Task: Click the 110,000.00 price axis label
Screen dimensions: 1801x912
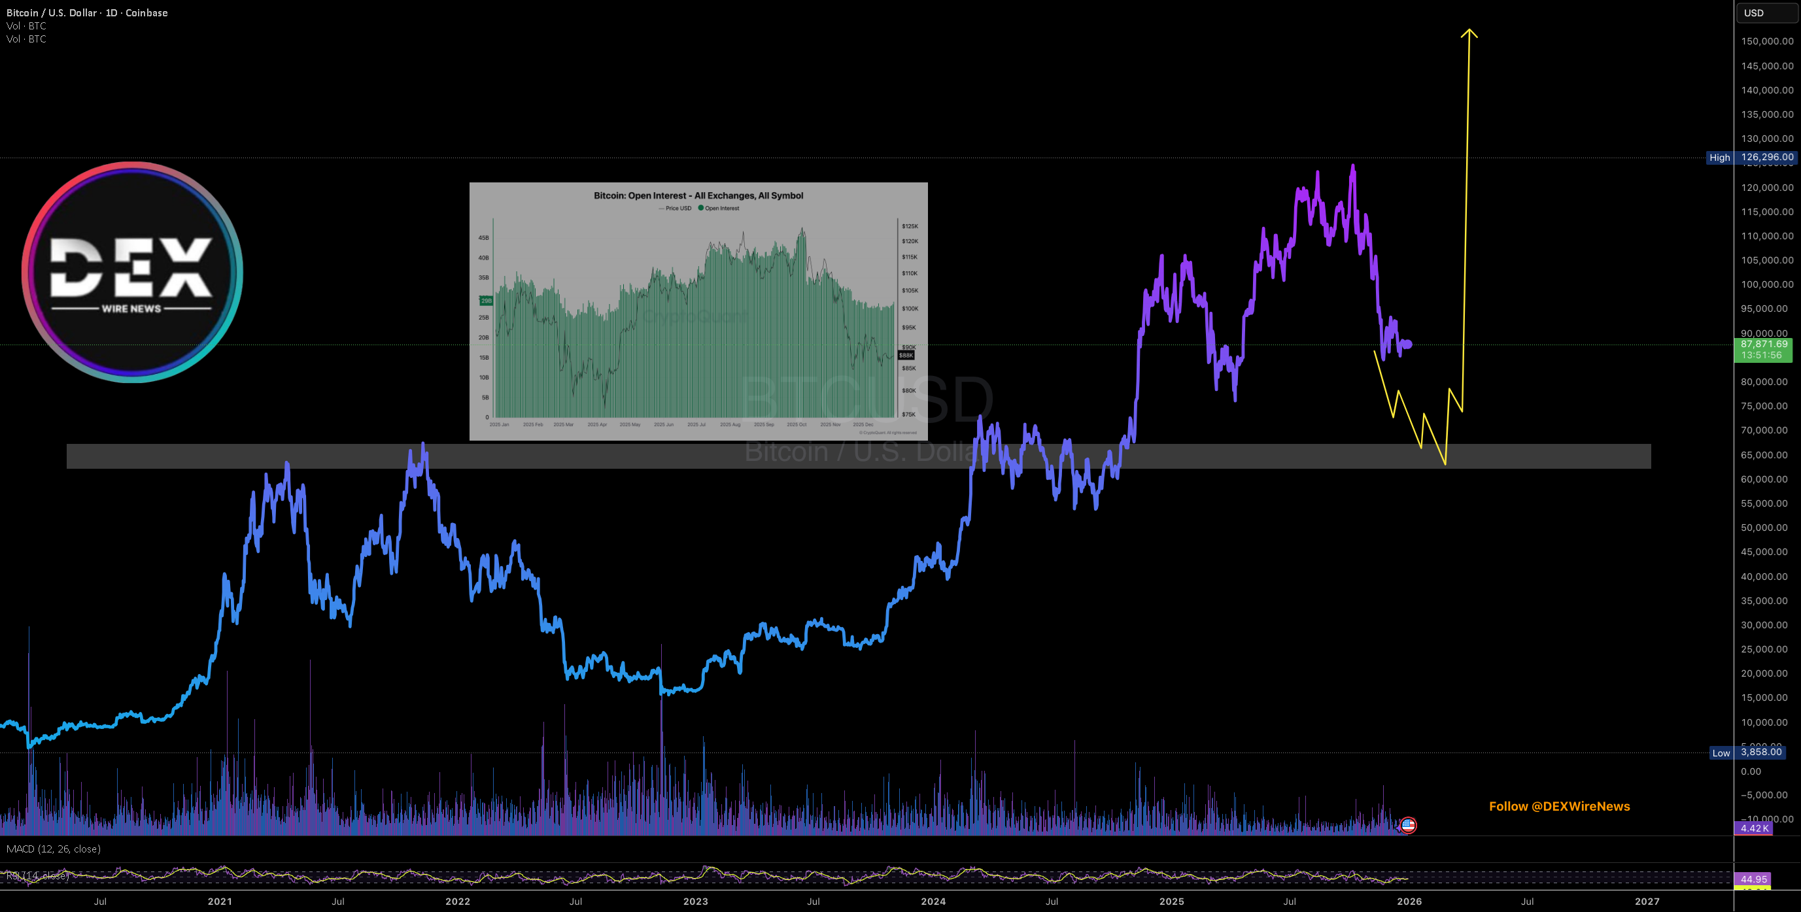Action: (1767, 236)
